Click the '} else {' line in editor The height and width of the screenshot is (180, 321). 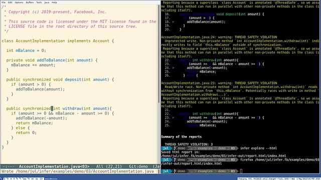point(20,128)
